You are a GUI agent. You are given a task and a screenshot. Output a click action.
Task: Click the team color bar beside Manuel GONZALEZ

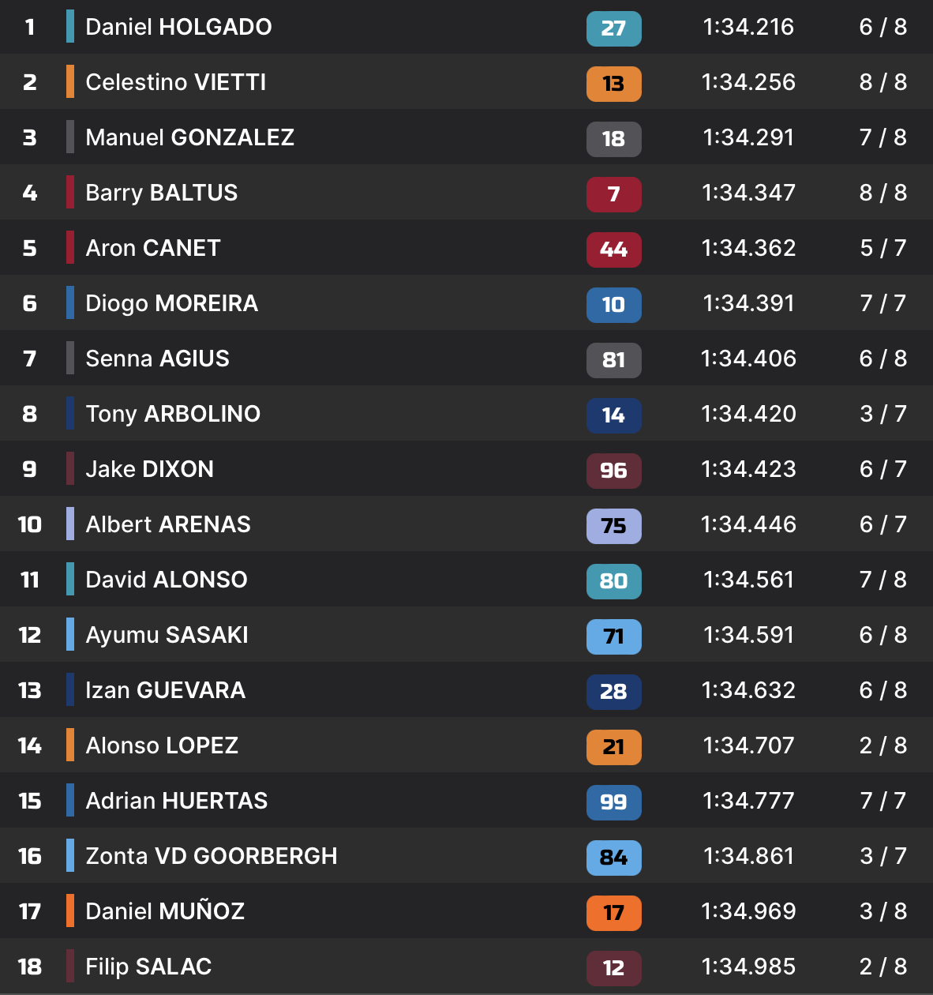click(70, 137)
